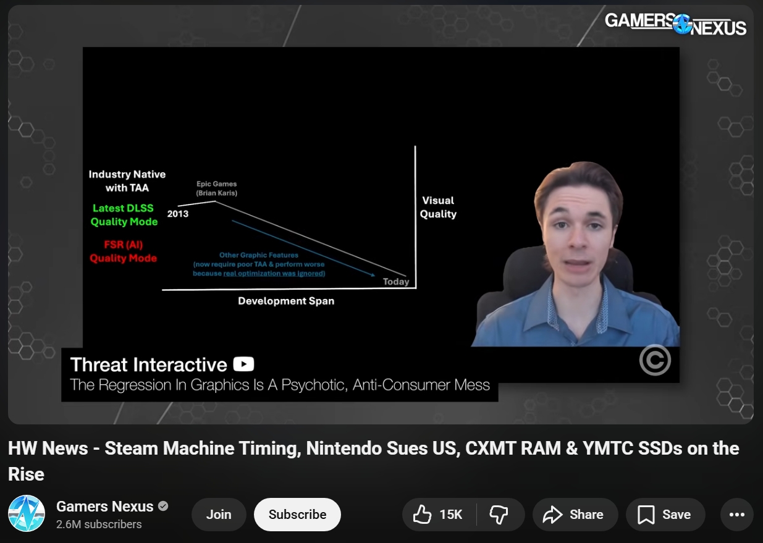Image resolution: width=763 pixels, height=543 pixels.
Task: Click the Development Span axis label
Action: tap(286, 301)
